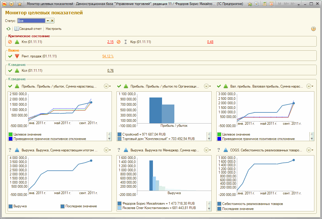The width and height of the screenshot is (322, 219).
Task: Click the 54,12 % profitability link
Action: (x=108, y=56)
